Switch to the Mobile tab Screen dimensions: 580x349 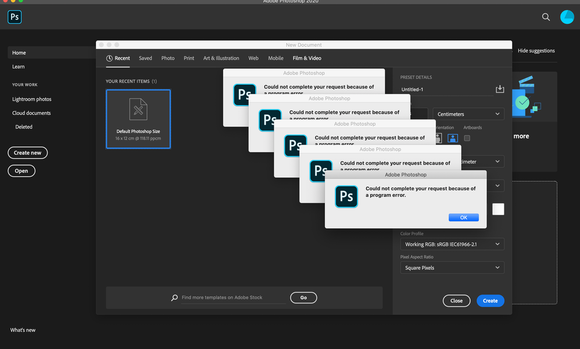[x=275, y=59]
